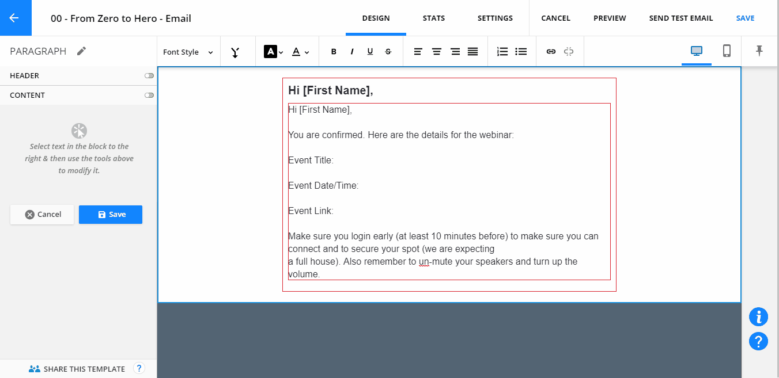Click CANCEL in the top bar

coord(556,18)
